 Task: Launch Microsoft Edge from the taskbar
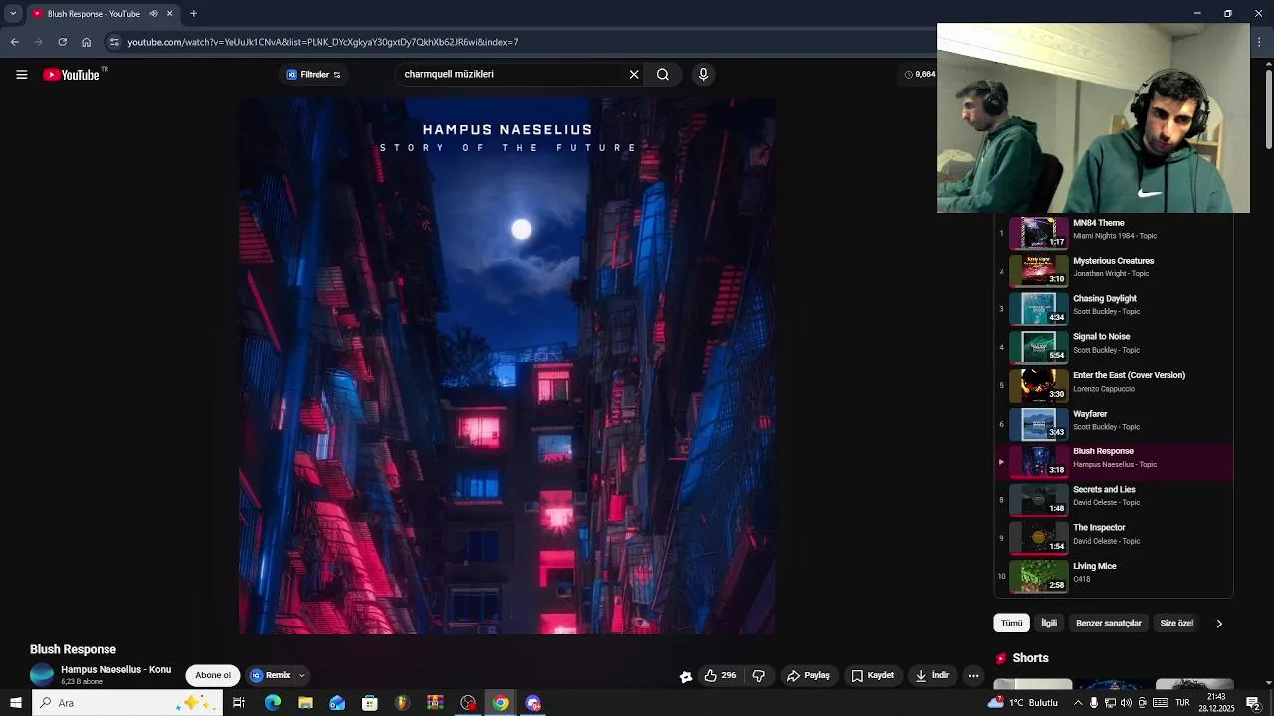tap(272, 703)
